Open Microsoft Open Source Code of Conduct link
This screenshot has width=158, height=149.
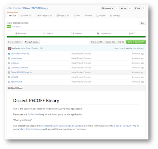coord(63,126)
